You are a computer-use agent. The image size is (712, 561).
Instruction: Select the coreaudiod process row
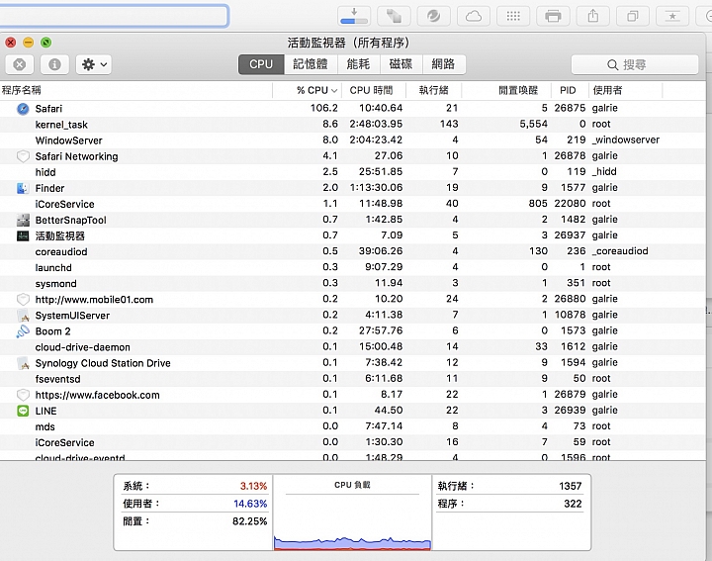tap(353, 251)
